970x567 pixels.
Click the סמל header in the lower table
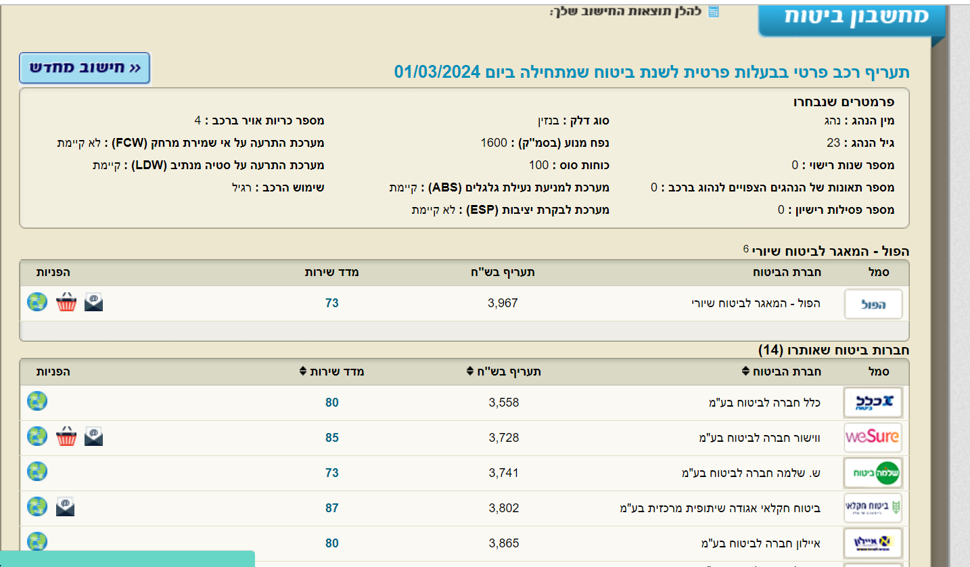point(878,371)
